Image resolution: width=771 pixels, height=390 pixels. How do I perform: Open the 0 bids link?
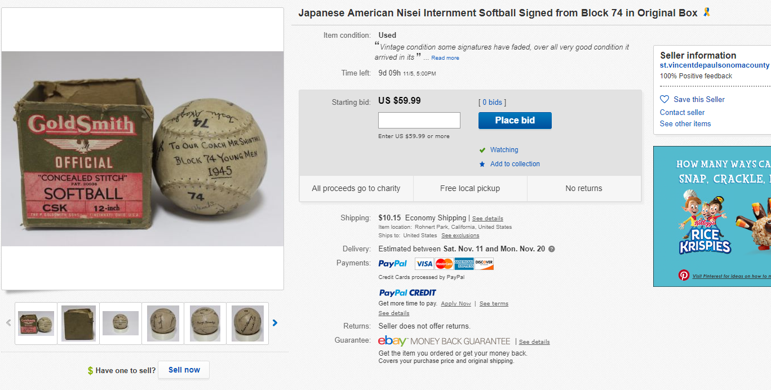tap(492, 103)
